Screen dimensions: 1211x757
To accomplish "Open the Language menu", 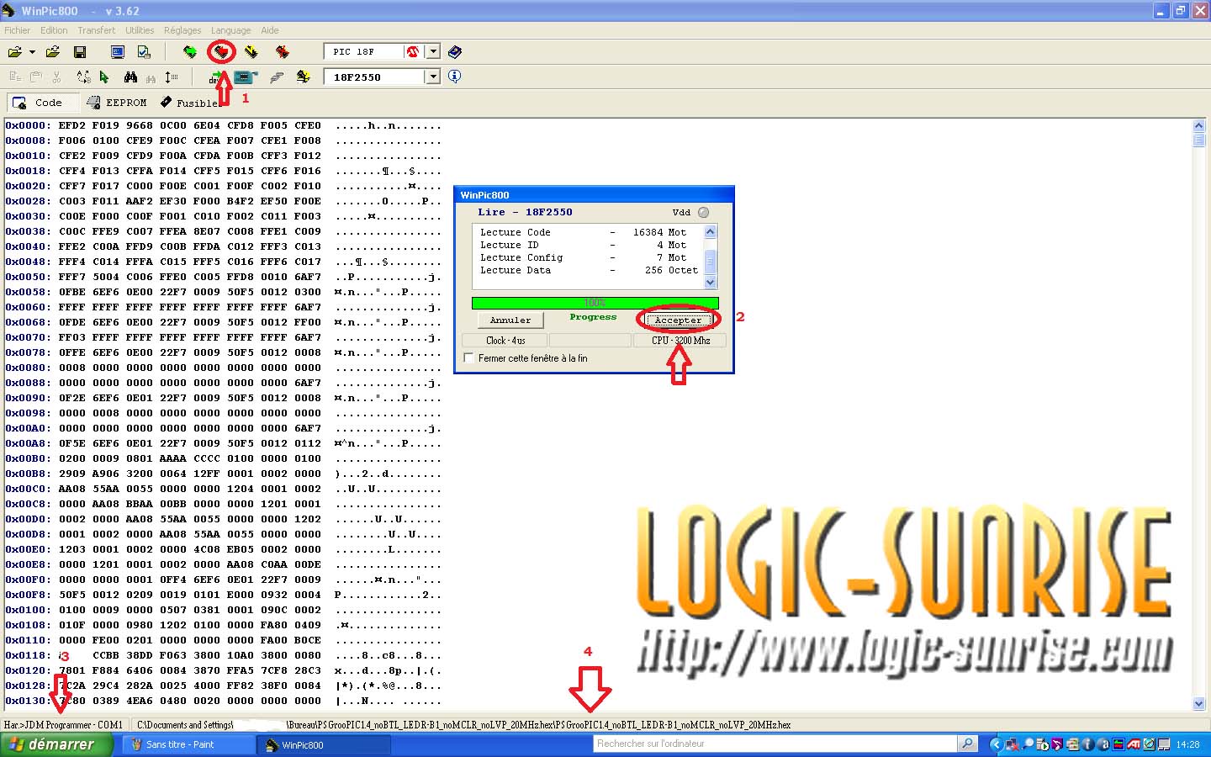I will click(230, 30).
